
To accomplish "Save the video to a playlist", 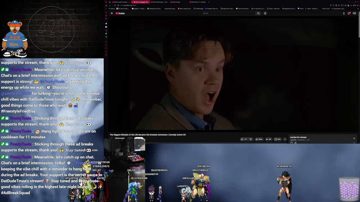I will point(278,139).
